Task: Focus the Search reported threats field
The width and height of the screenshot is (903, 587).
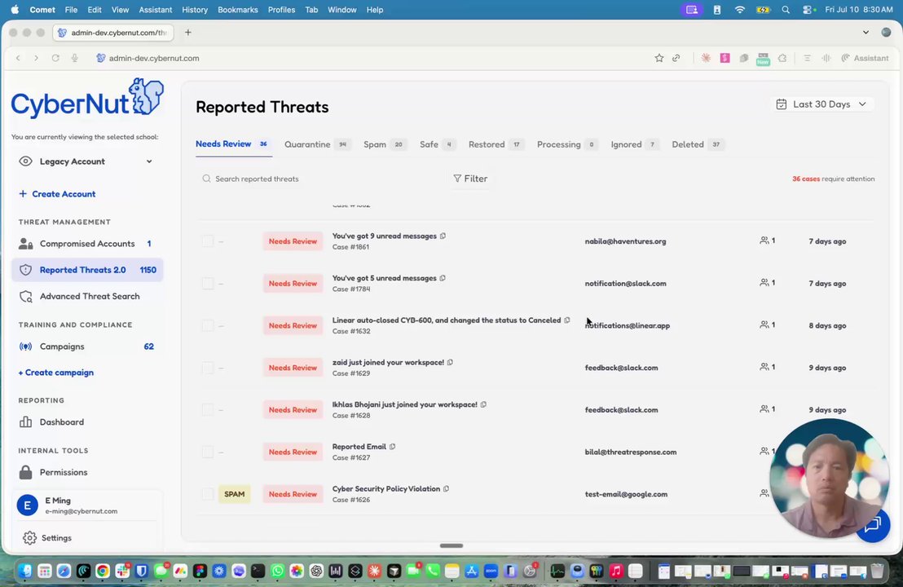Action: (x=323, y=179)
